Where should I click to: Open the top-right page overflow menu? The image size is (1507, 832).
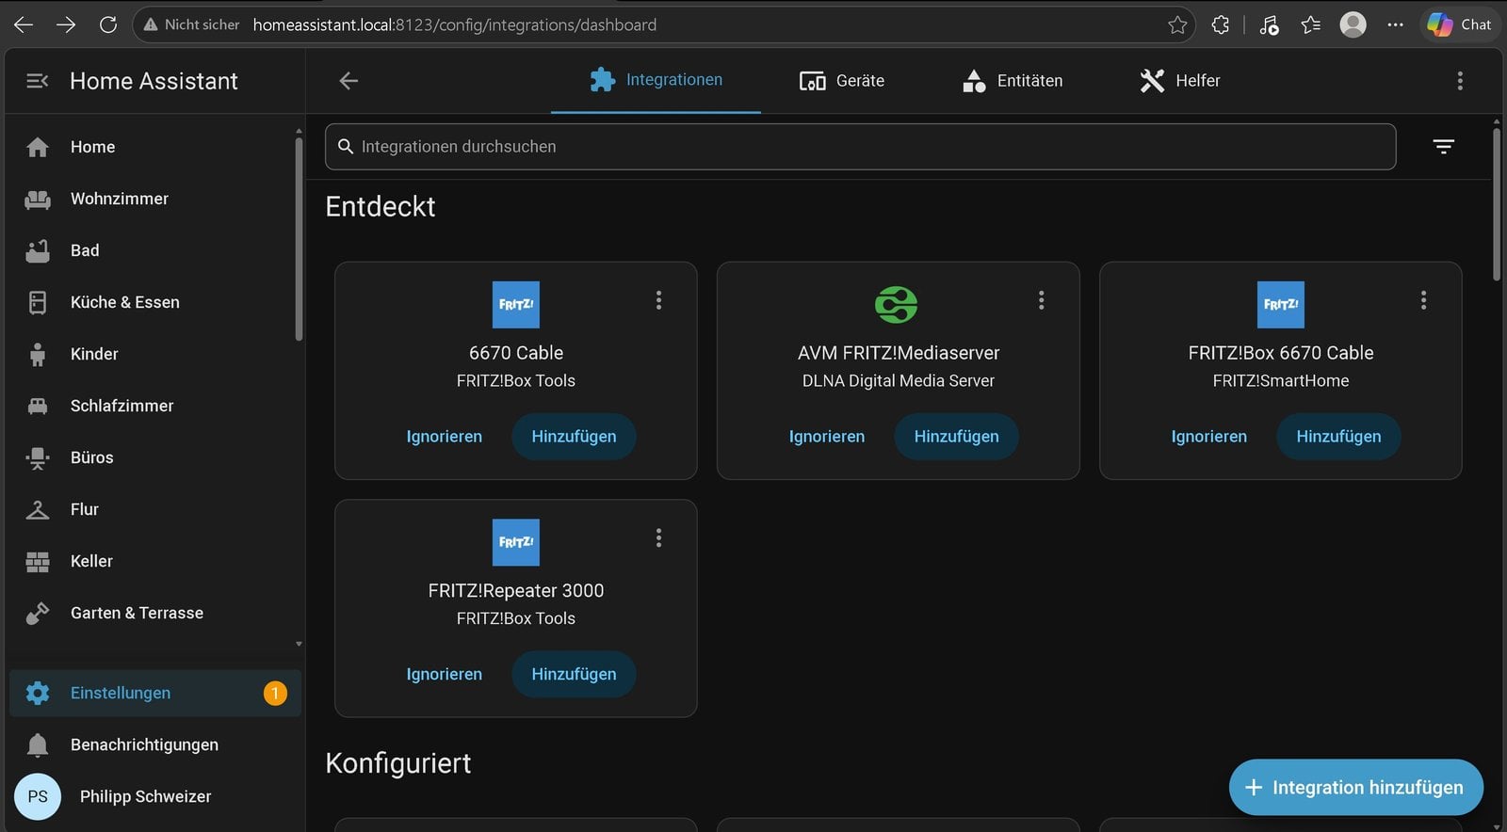(1460, 81)
